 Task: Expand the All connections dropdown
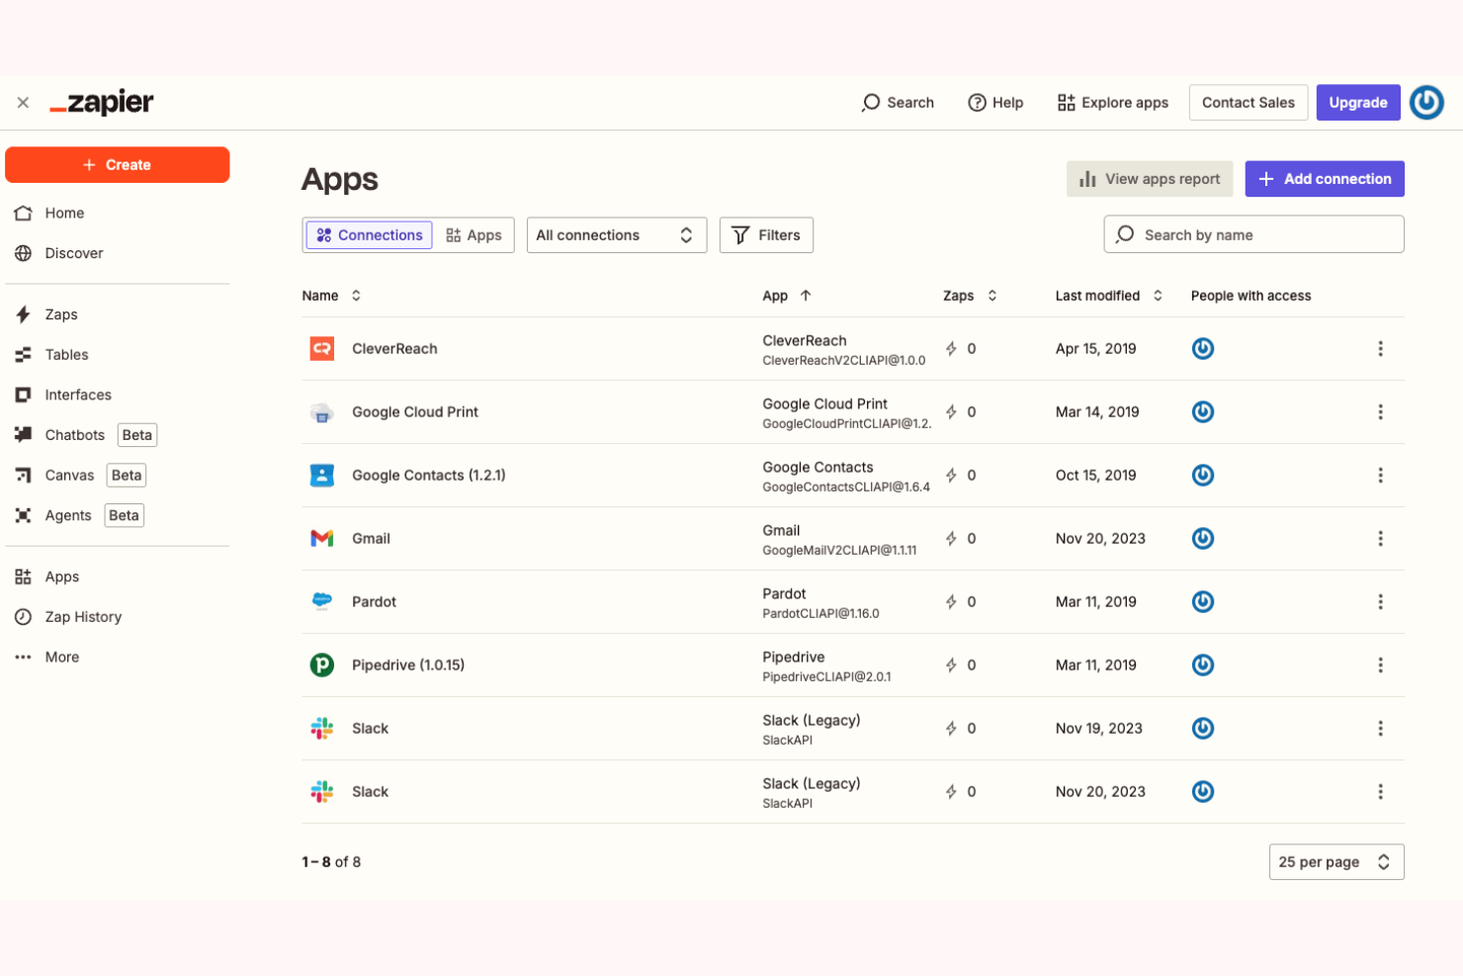pyautogui.click(x=617, y=235)
